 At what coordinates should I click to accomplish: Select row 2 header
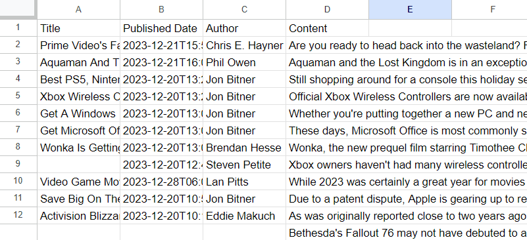coord(18,45)
